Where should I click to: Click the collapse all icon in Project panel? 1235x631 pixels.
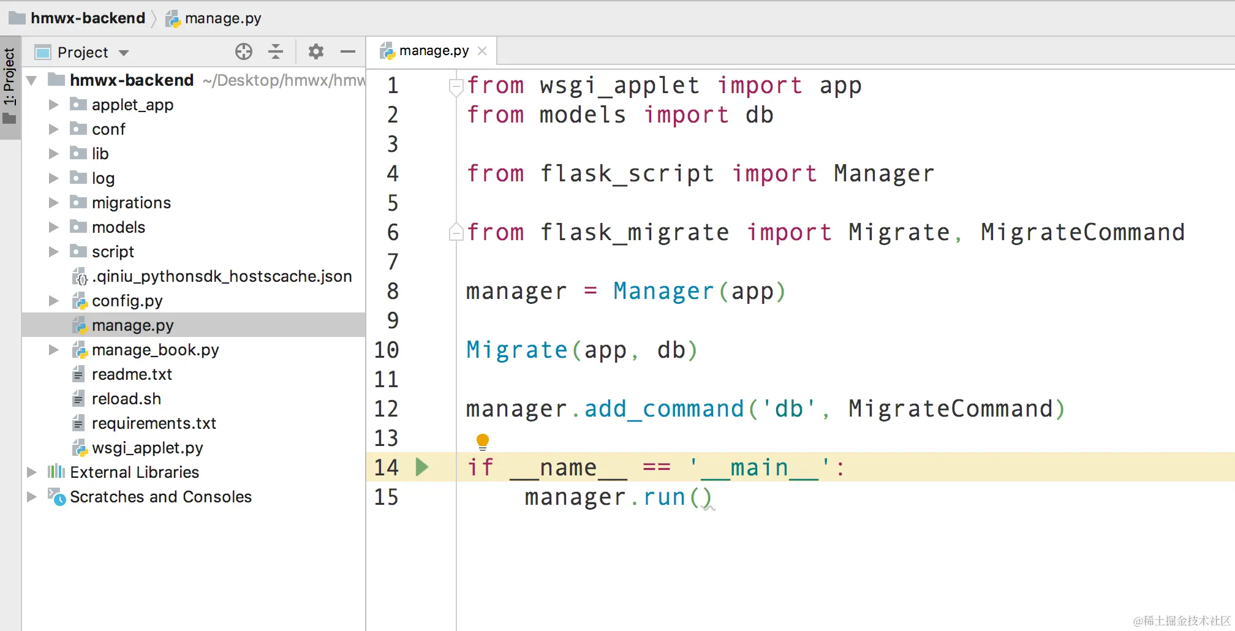click(276, 52)
